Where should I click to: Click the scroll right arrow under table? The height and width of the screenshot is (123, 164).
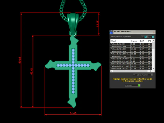coord(151,71)
